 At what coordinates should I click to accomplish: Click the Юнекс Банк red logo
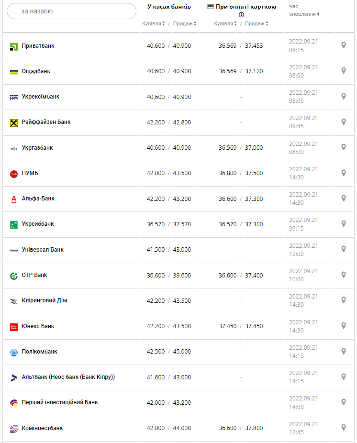(x=14, y=327)
